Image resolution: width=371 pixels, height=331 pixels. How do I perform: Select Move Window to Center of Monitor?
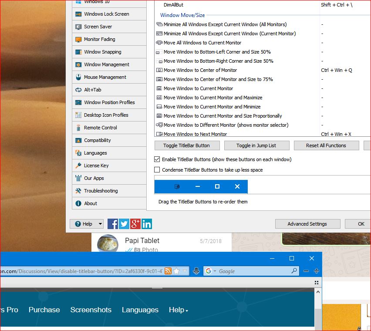coord(200,70)
